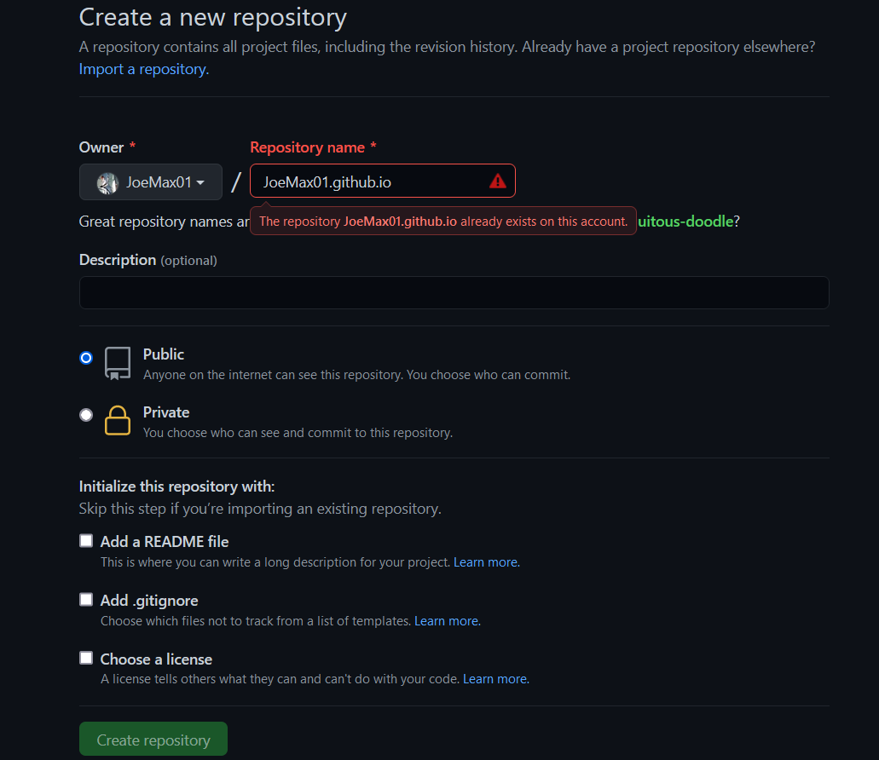Select the Private visibility radio button

(x=86, y=415)
